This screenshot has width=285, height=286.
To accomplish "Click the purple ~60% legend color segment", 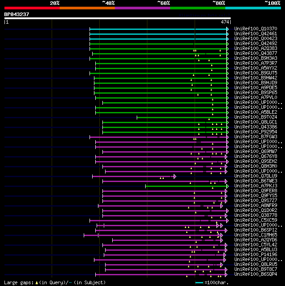I will coord(142,8).
